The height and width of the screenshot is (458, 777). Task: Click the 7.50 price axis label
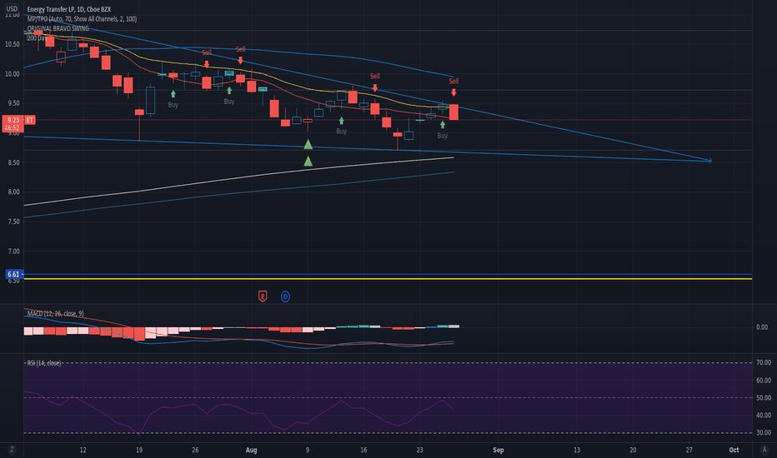pyautogui.click(x=13, y=222)
